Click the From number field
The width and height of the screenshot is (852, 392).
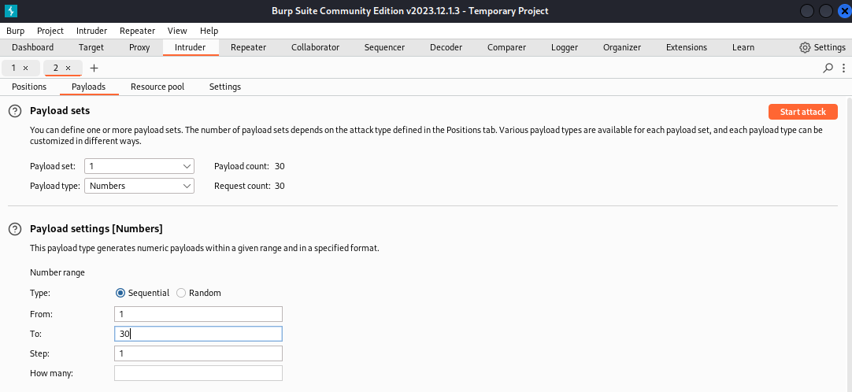[198, 314]
